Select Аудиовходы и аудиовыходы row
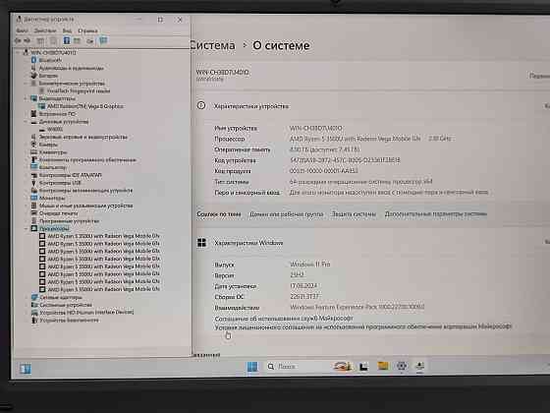Viewport: 550px width, 413px height. [x=71, y=68]
